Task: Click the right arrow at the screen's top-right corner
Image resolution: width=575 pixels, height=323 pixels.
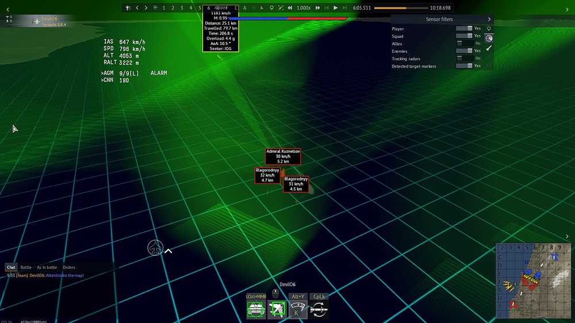Action: [568, 10]
